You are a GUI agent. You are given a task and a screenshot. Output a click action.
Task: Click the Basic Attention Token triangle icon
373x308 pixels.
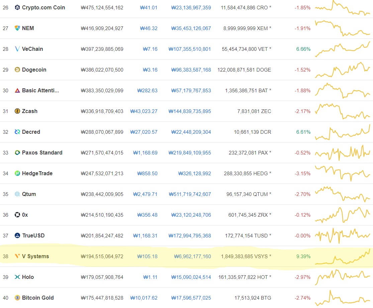[17, 90]
